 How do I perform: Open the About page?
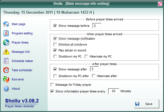point(16,89)
